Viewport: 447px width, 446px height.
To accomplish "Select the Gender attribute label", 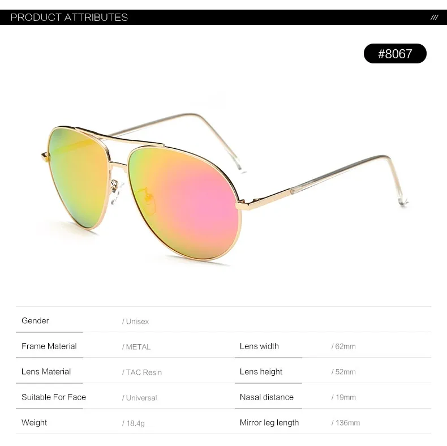I will pos(35,320).
